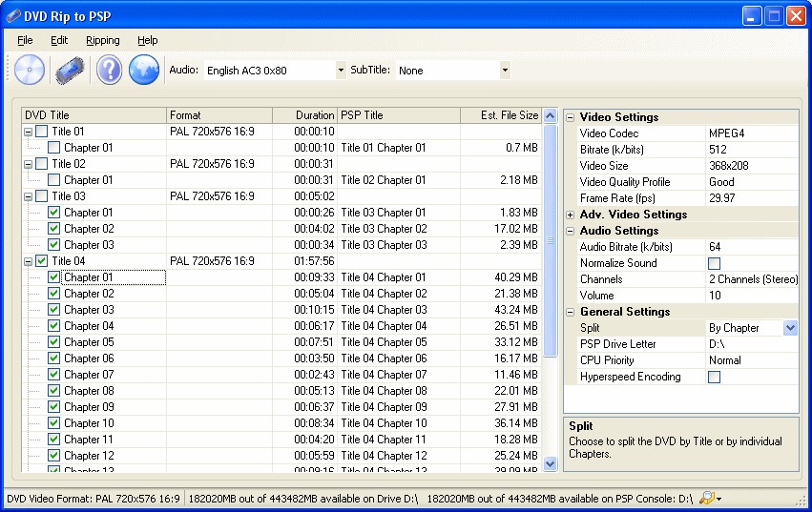Click the globe web toolbar icon
The height and width of the screenshot is (512, 812).
144,70
